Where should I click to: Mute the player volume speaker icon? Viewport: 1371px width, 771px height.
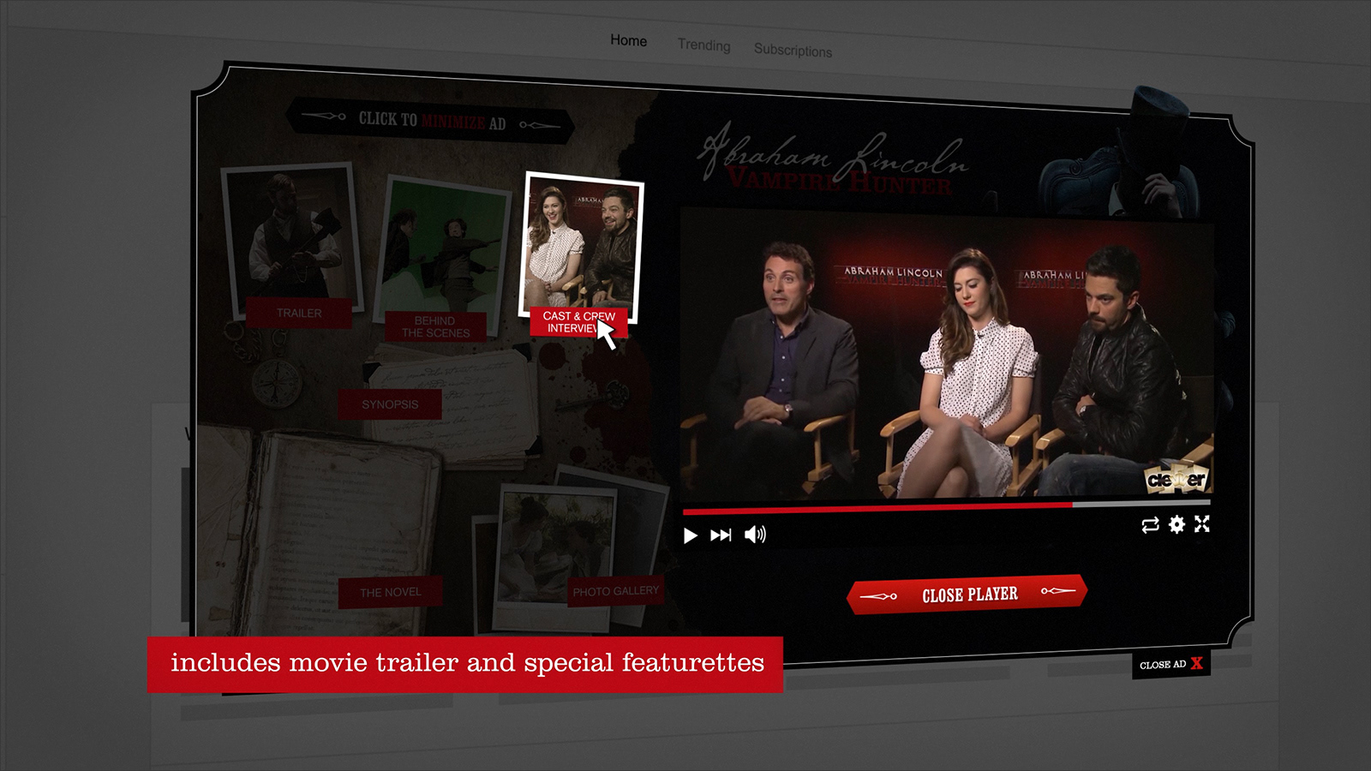pyautogui.click(x=755, y=535)
